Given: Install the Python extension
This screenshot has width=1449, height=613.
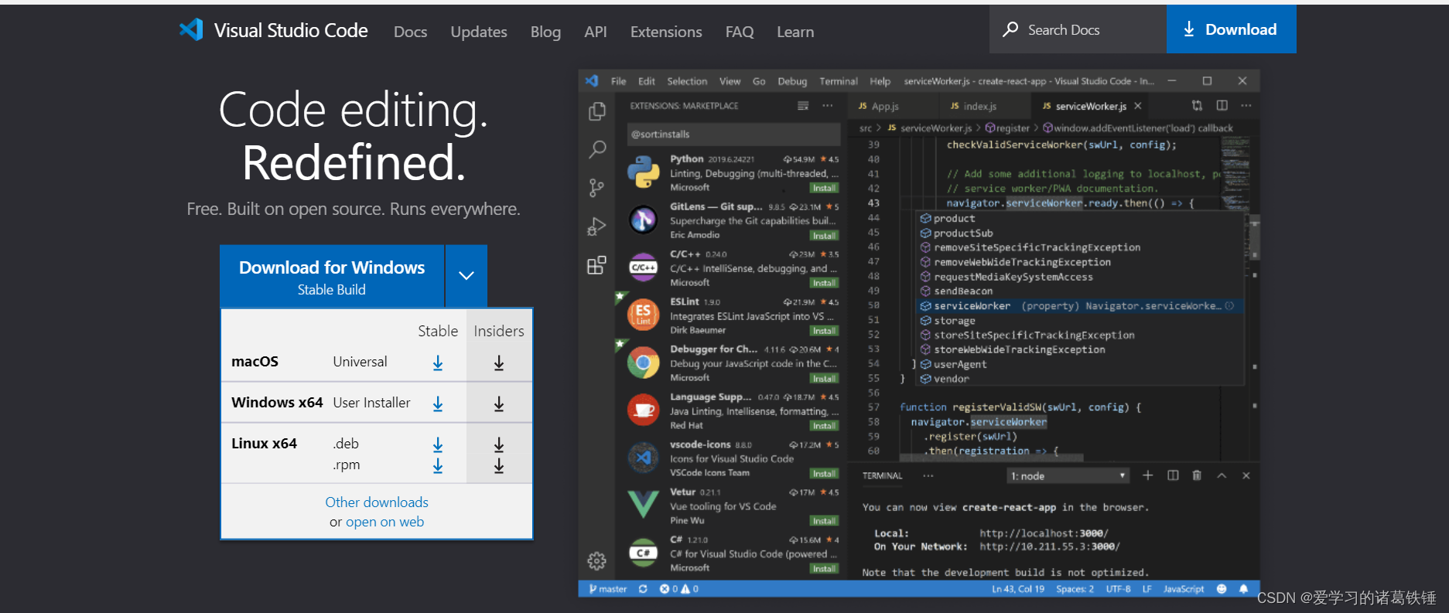Looking at the screenshot, I should 824,188.
